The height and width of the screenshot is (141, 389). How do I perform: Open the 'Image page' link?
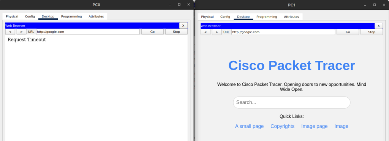314,126
